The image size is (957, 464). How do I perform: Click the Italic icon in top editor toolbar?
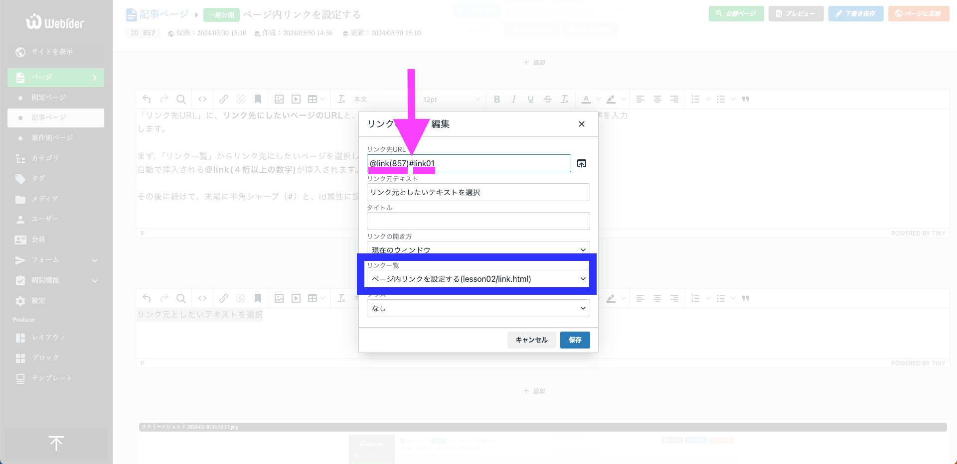pos(514,99)
